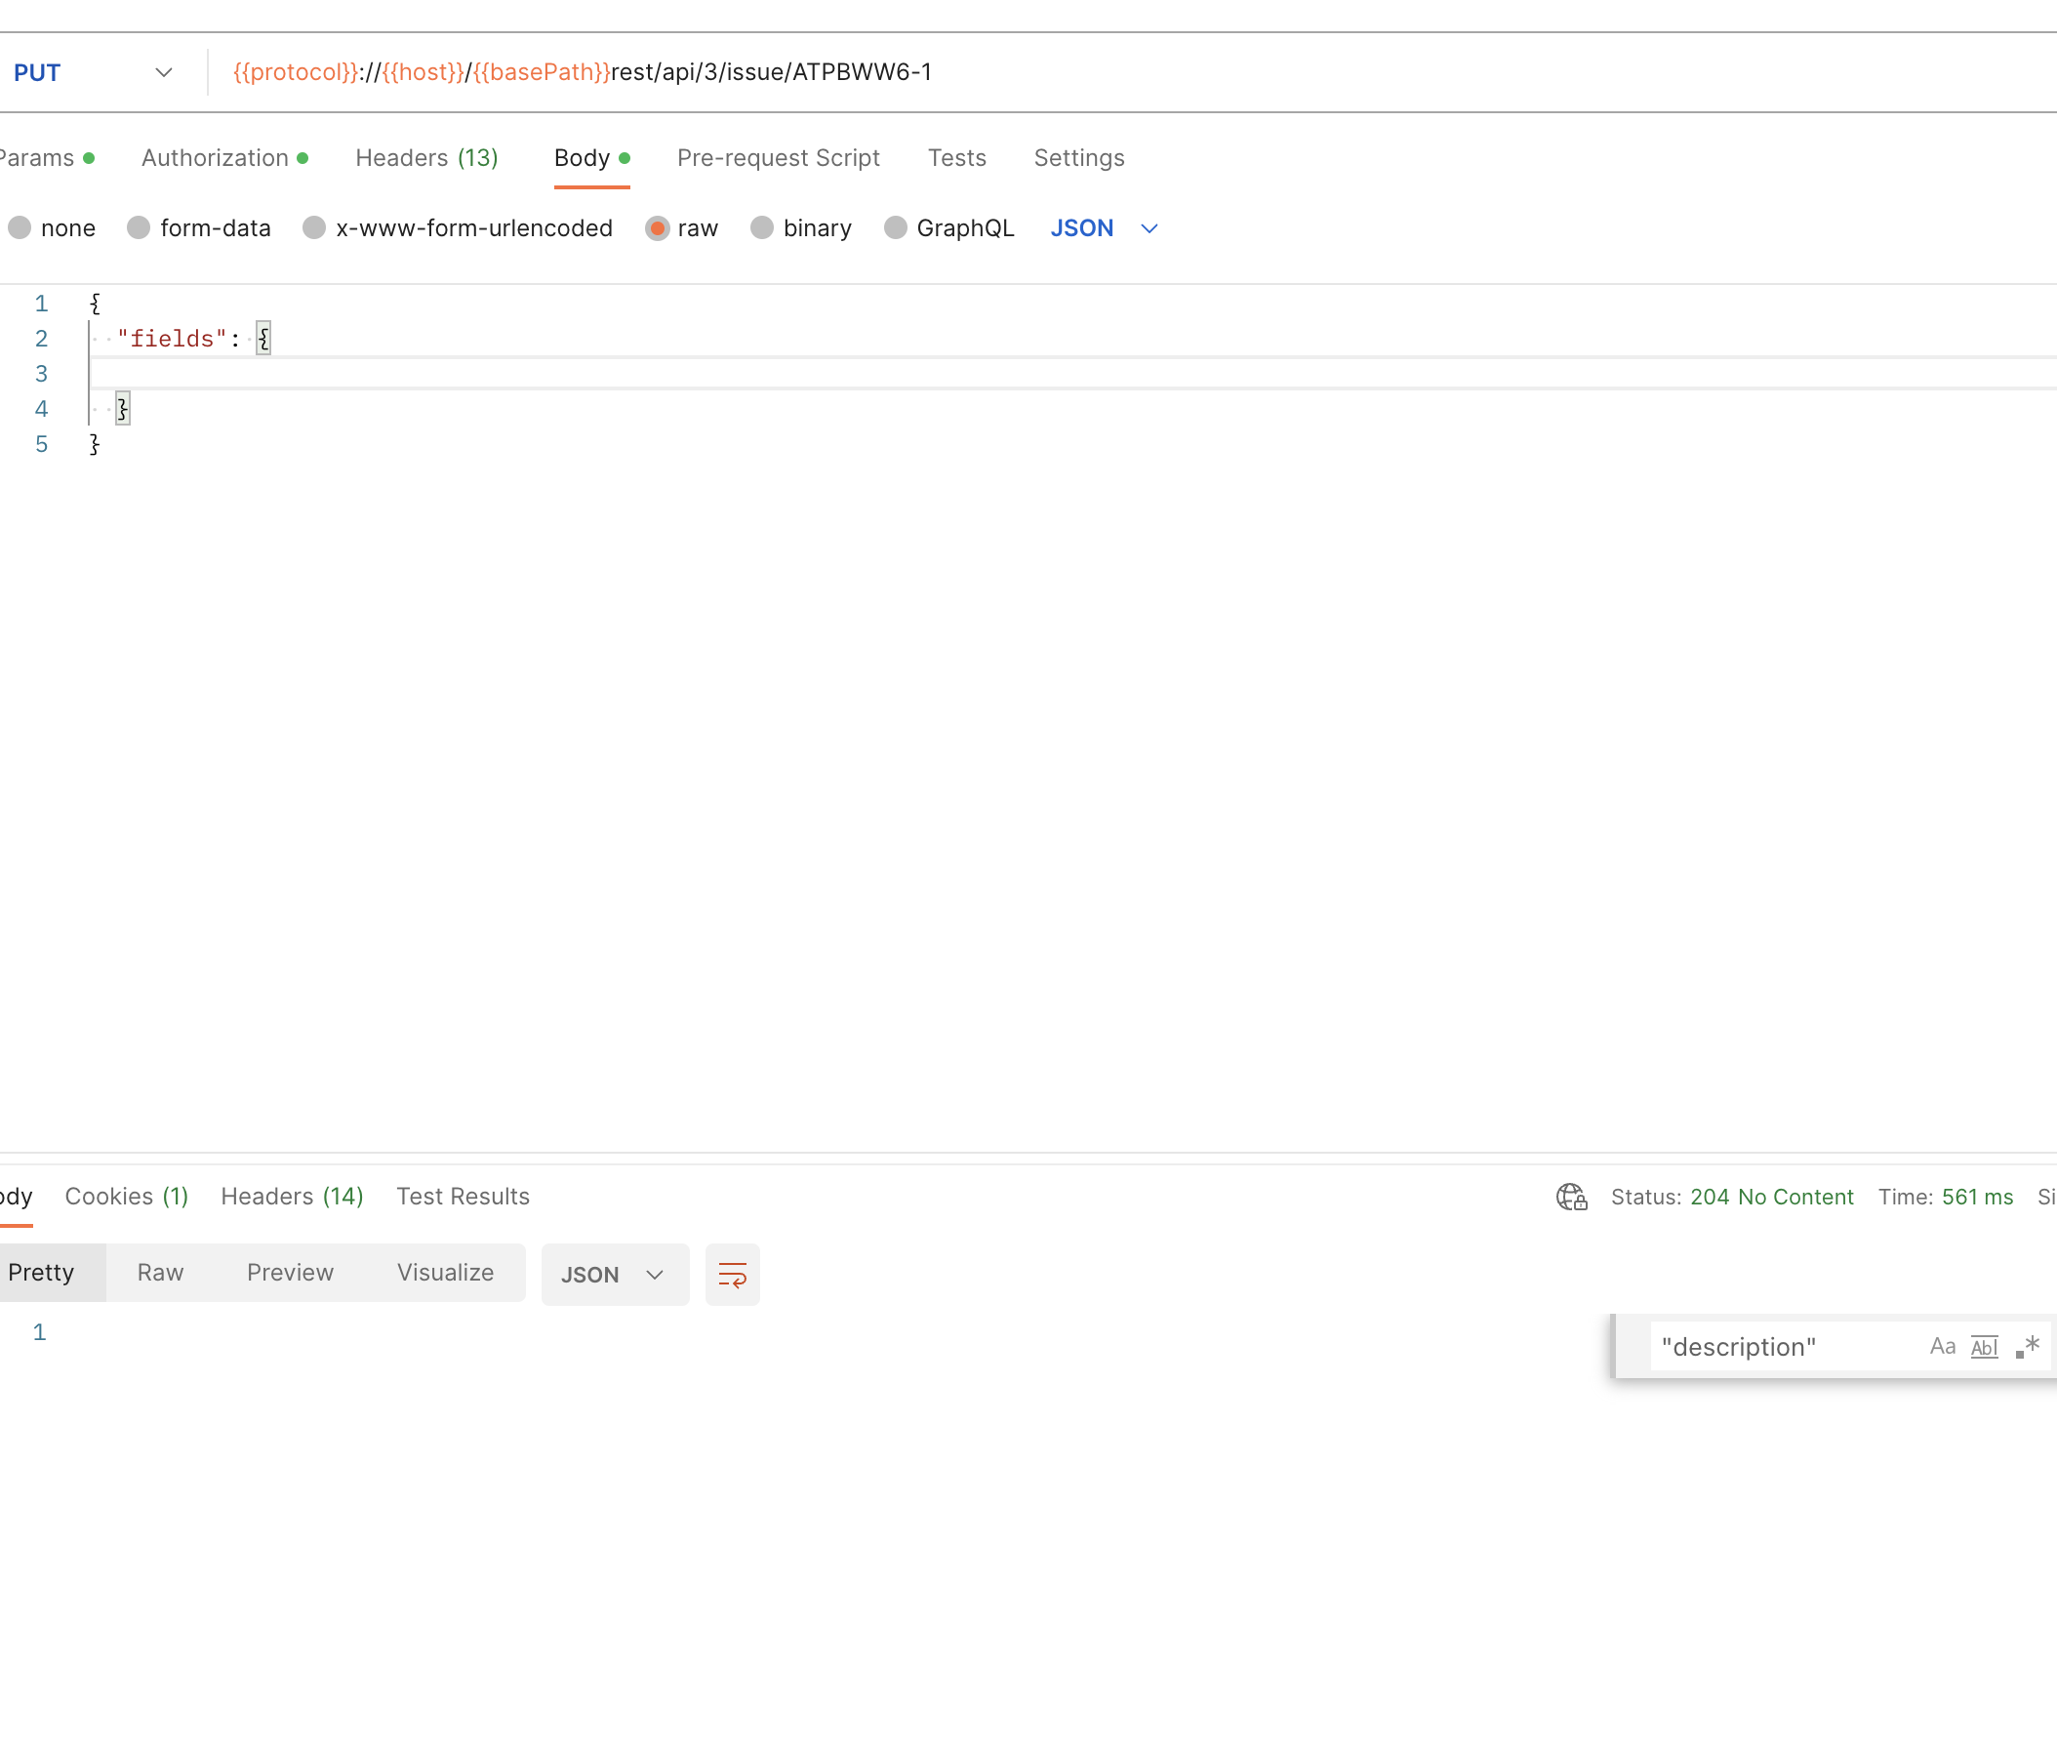Open the response JSON format dropdown
The image size is (2057, 1751).
coord(614,1274)
